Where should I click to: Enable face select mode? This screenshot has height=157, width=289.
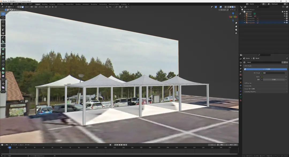point(23,7)
